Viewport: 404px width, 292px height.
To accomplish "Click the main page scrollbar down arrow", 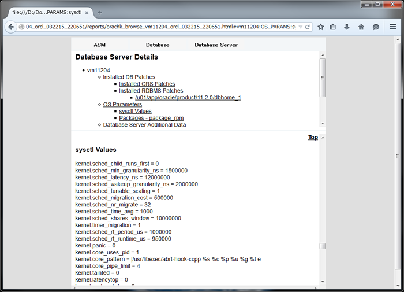I will [x=398, y=286].
